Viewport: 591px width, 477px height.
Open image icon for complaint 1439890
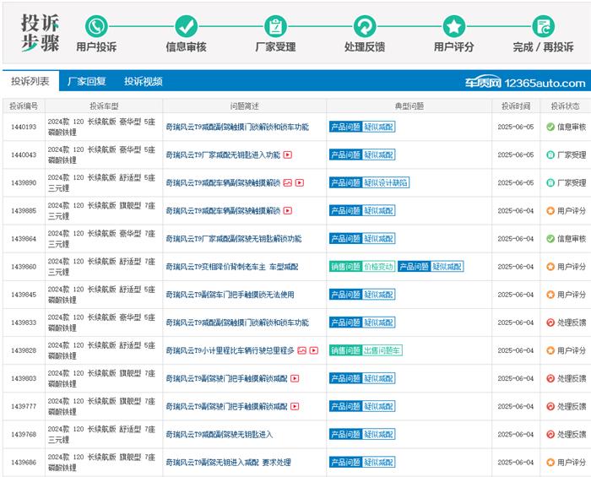click(288, 182)
